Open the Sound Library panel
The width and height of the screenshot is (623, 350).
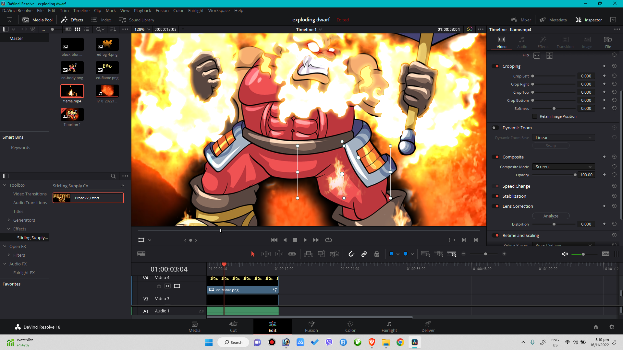pyautogui.click(x=137, y=20)
